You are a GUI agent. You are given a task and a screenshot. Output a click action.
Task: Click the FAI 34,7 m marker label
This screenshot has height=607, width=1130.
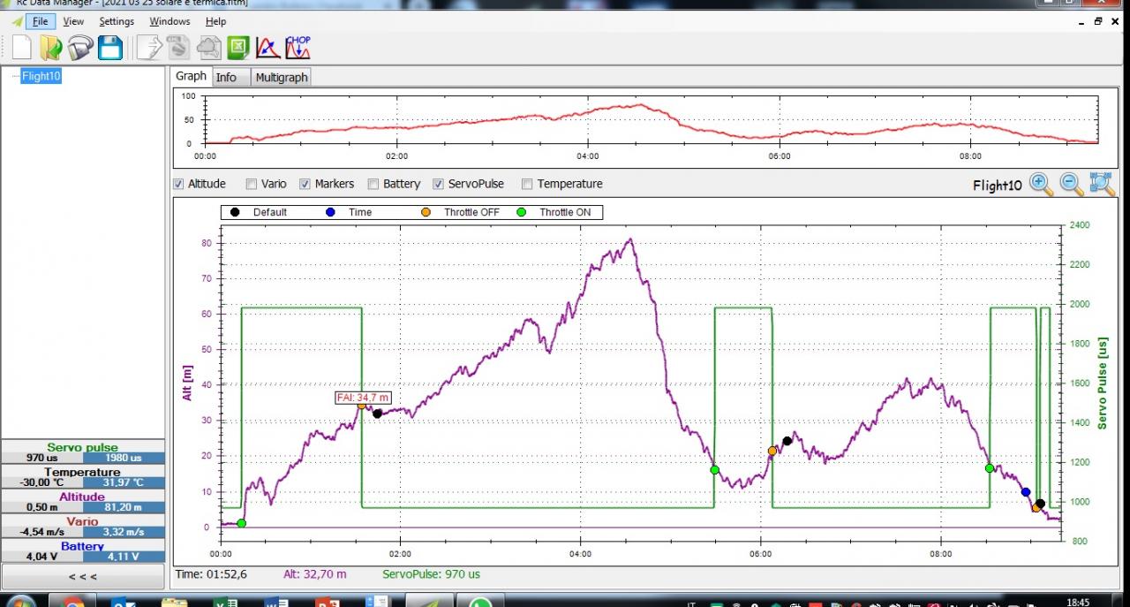[x=363, y=398]
